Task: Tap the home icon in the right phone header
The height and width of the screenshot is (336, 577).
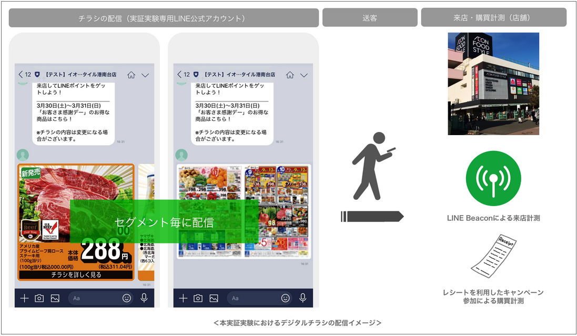Action: coord(290,75)
